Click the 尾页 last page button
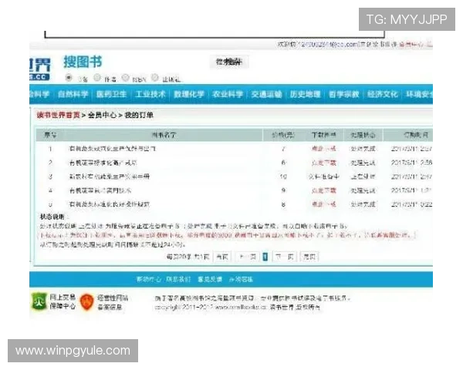 pos(309,257)
